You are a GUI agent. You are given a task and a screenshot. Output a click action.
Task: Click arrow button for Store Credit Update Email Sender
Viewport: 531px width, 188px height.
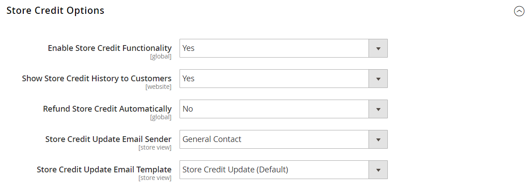coord(378,139)
